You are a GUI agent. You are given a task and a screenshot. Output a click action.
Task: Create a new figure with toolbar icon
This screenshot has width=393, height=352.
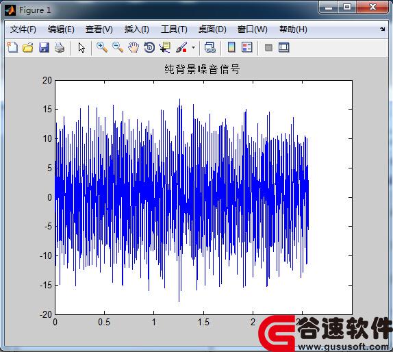[12, 47]
